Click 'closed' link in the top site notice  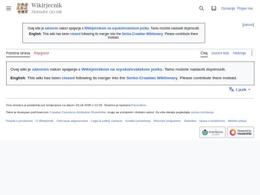click(75, 34)
